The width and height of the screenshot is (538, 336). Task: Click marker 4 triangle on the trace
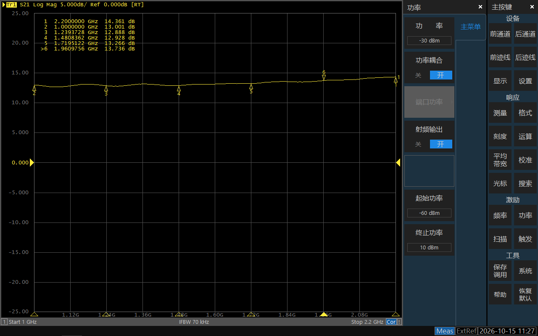(179, 88)
